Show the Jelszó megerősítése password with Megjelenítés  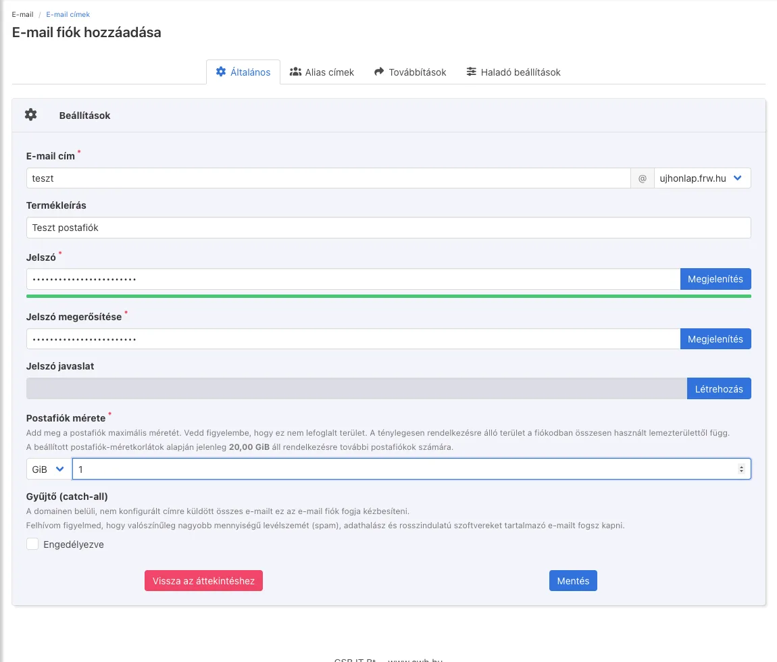click(x=716, y=339)
